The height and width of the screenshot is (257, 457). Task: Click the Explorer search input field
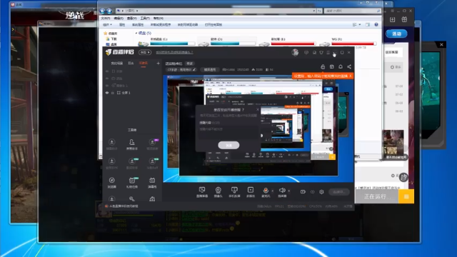click(x=352, y=11)
